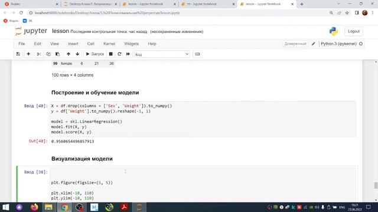This screenshot has width=378, height=212.
Task: Open Adobe Acrobat from the taskbar
Action: point(125,207)
